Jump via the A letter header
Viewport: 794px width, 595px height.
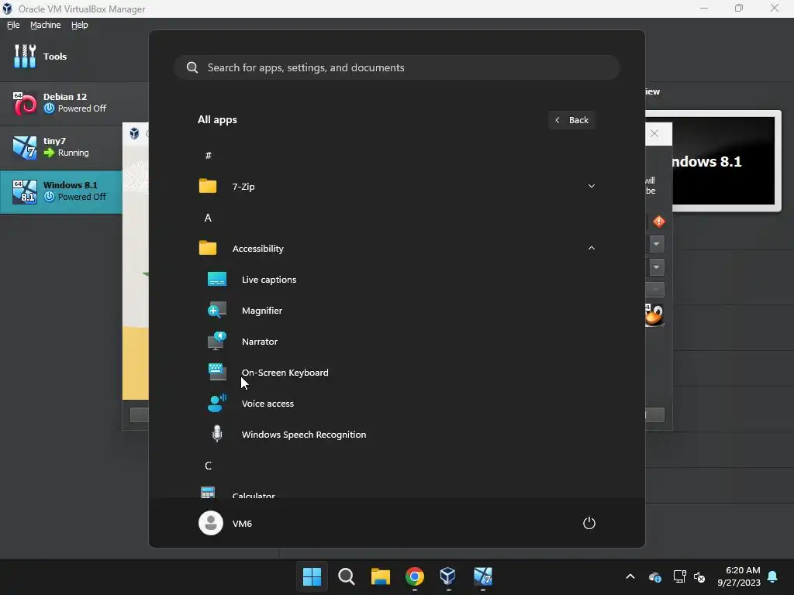click(x=208, y=218)
